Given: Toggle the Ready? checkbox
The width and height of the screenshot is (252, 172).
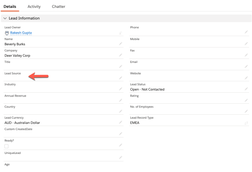Looking at the screenshot, I should (x=6, y=146).
